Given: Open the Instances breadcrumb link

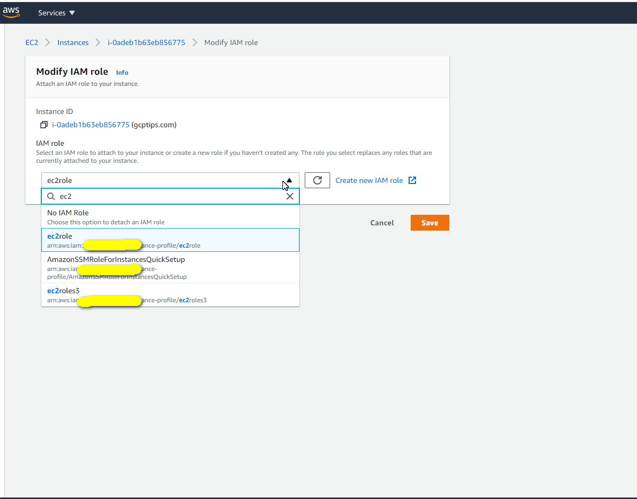Looking at the screenshot, I should coord(73,42).
